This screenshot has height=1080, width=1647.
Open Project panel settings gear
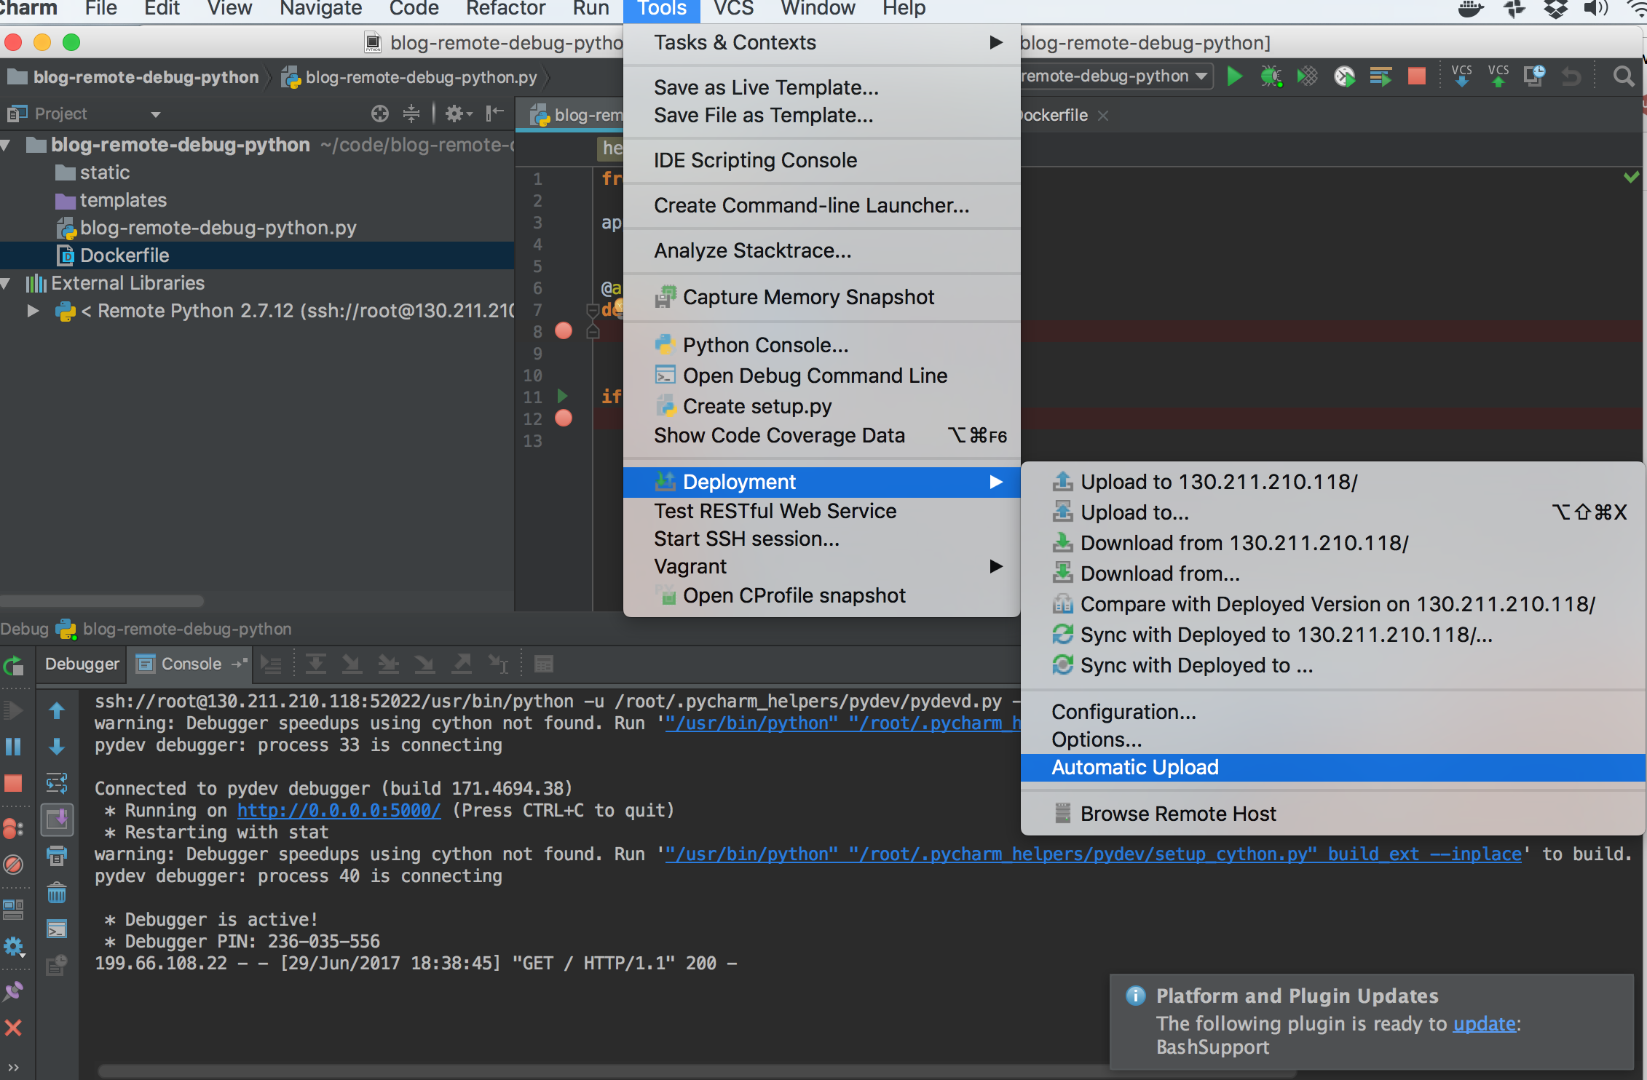click(x=458, y=114)
